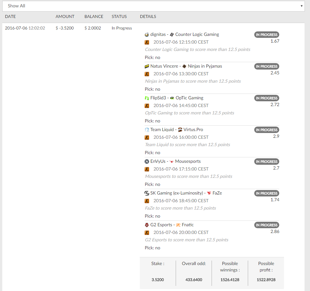
Task: Click the STATUS column header
Action: 119,17
